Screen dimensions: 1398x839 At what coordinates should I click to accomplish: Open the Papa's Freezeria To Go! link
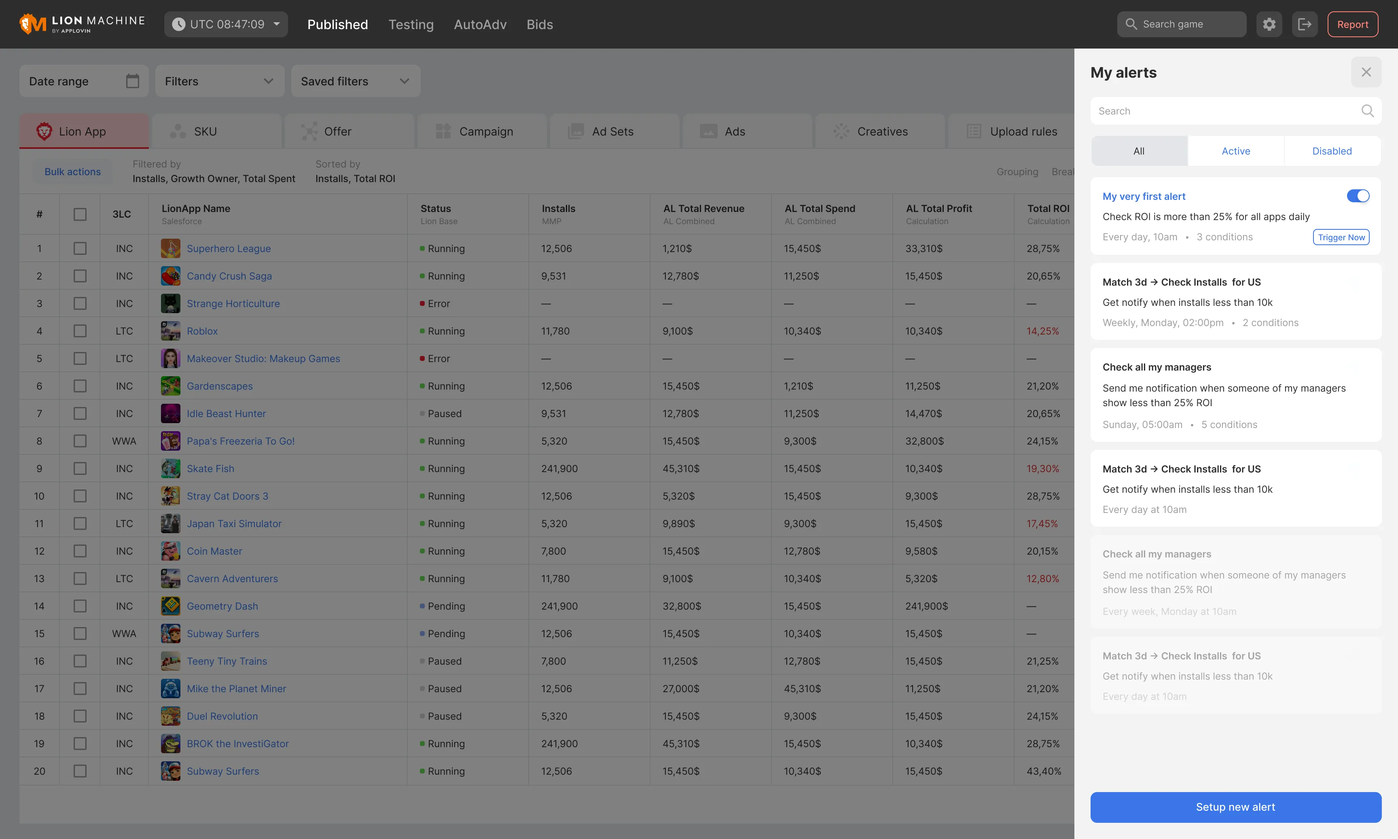[x=240, y=441]
